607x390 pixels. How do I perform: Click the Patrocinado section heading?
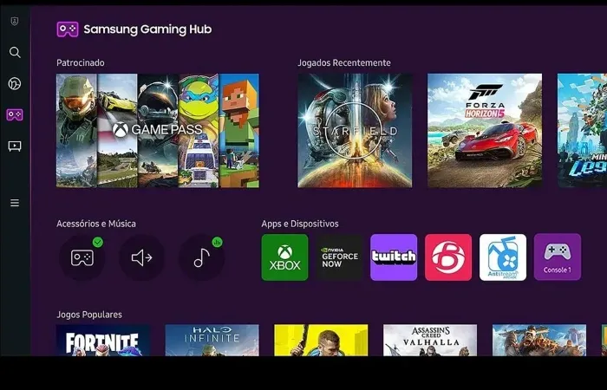coord(81,62)
